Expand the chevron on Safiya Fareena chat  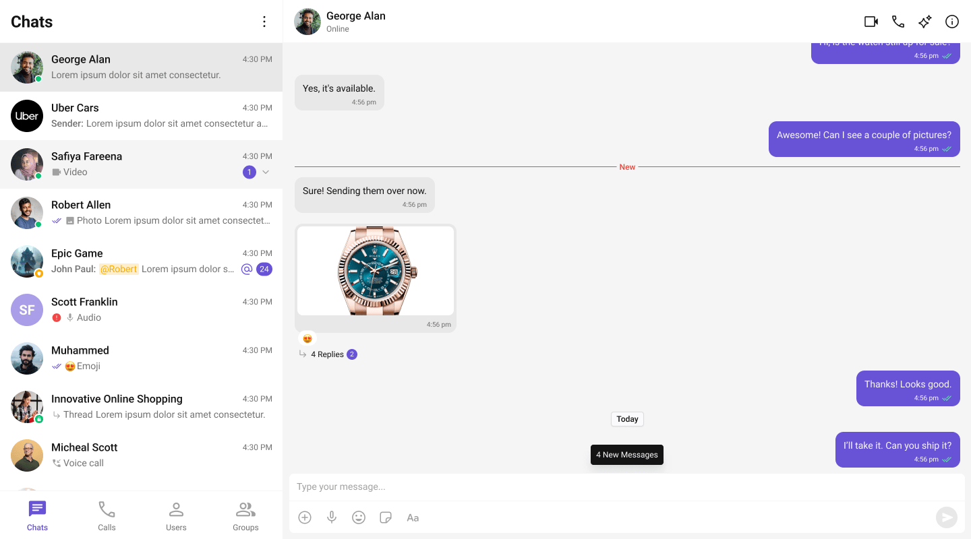[266, 172]
